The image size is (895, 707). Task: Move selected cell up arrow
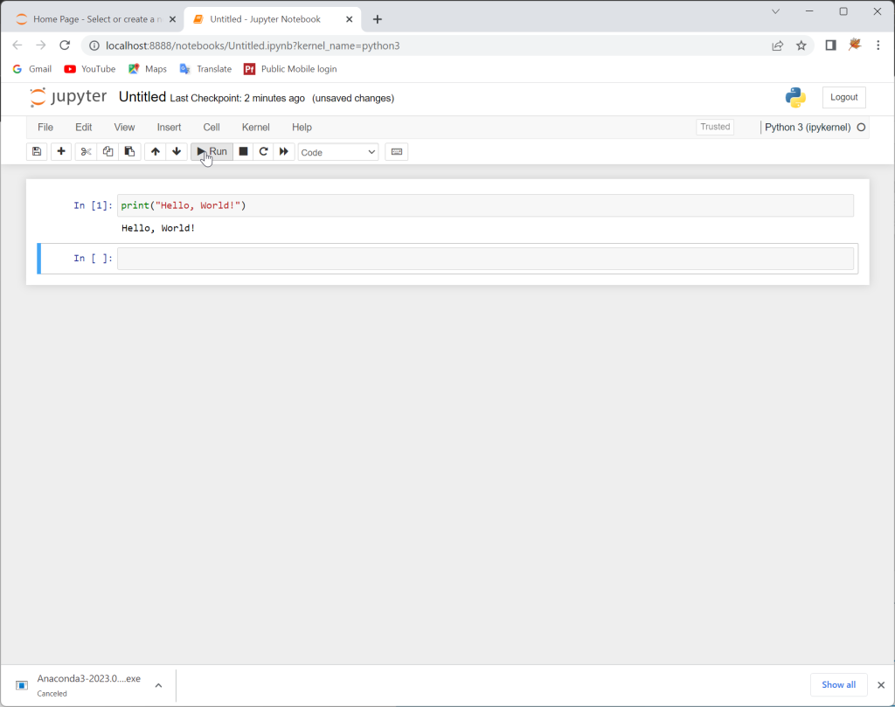(156, 152)
